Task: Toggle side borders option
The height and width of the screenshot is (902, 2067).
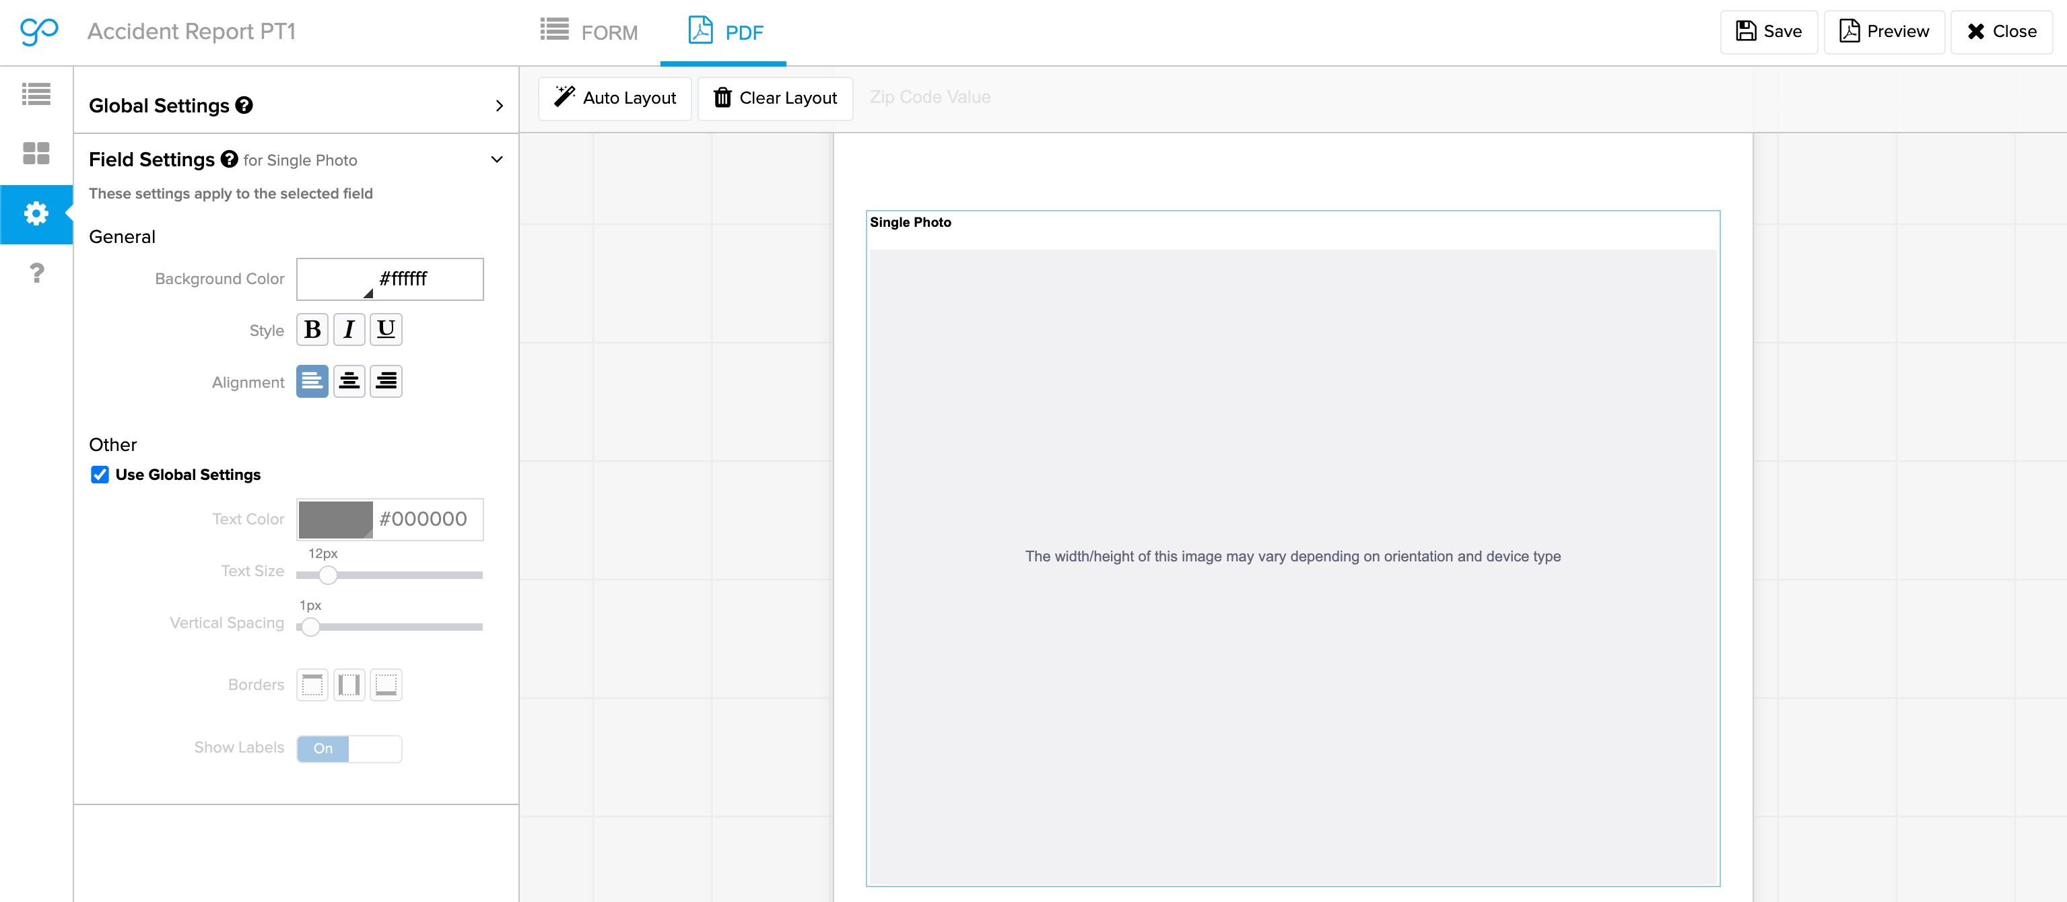Action: [x=349, y=685]
